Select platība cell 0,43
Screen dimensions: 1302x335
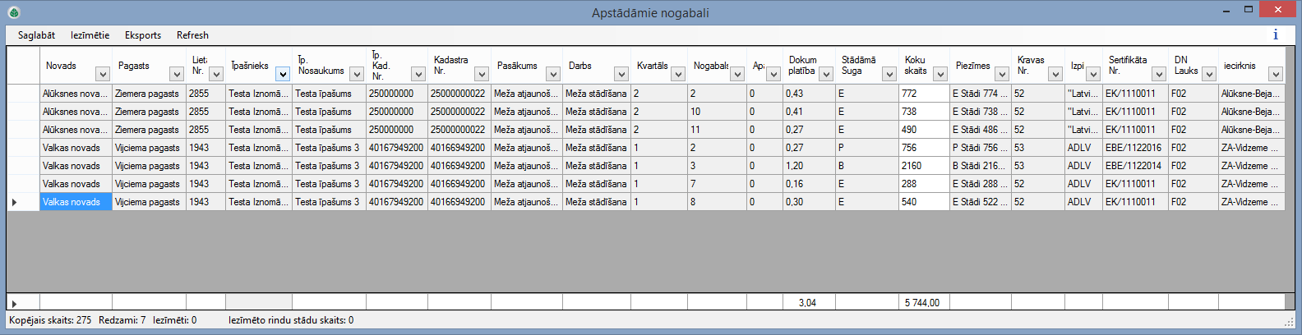(x=809, y=94)
